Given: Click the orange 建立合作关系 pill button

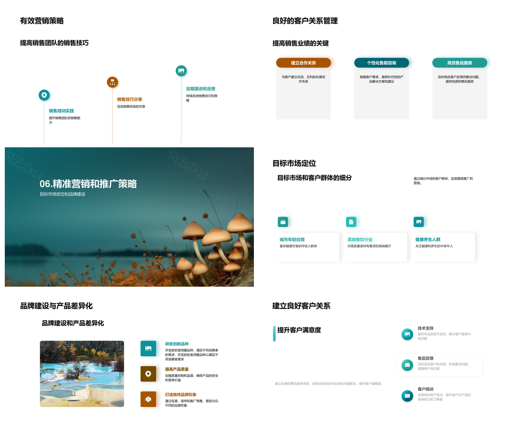Looking at the screenshot, I should [x=303, y=63].
